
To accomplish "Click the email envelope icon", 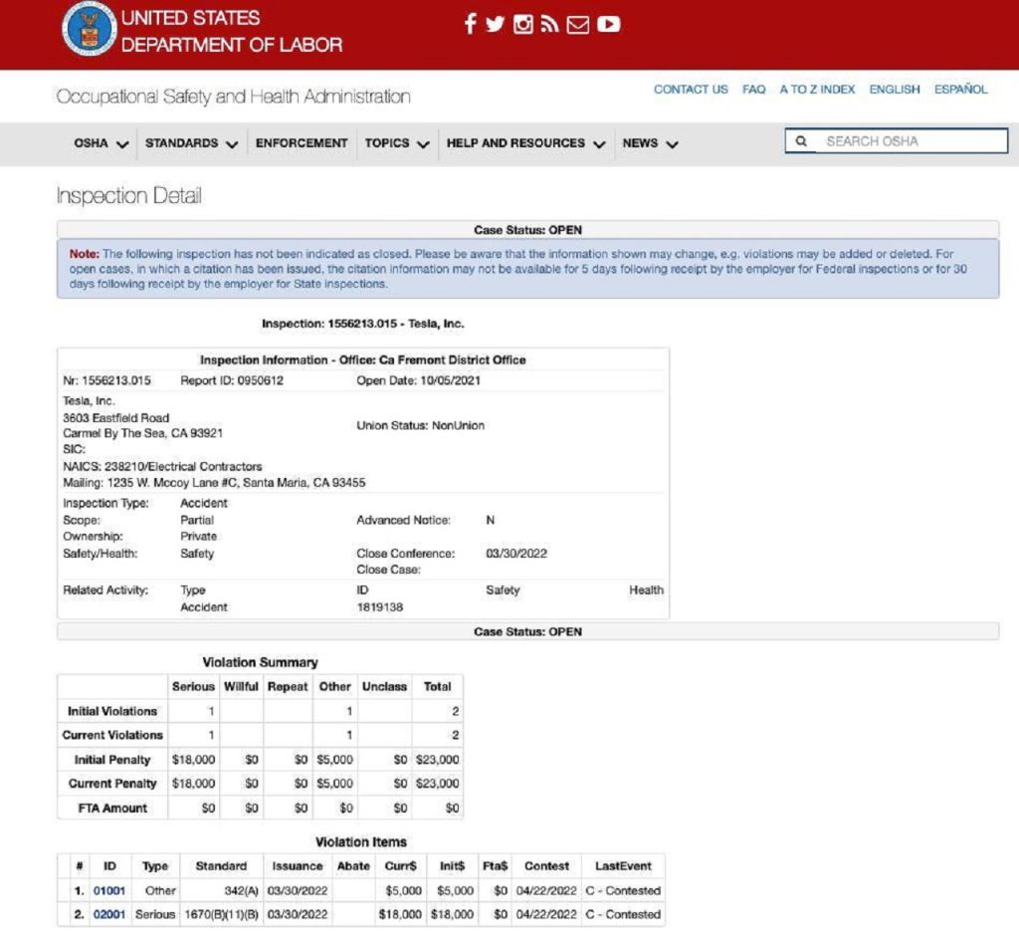I will click(x=578, y=25).
